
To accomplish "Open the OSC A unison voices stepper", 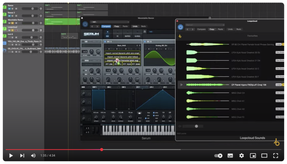I will tap(108, 70).
